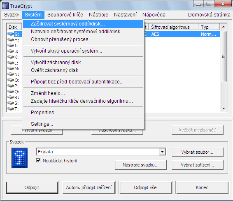233x201 pixels.
Task: Select the drive I: icon
Action: pos(11,45)
